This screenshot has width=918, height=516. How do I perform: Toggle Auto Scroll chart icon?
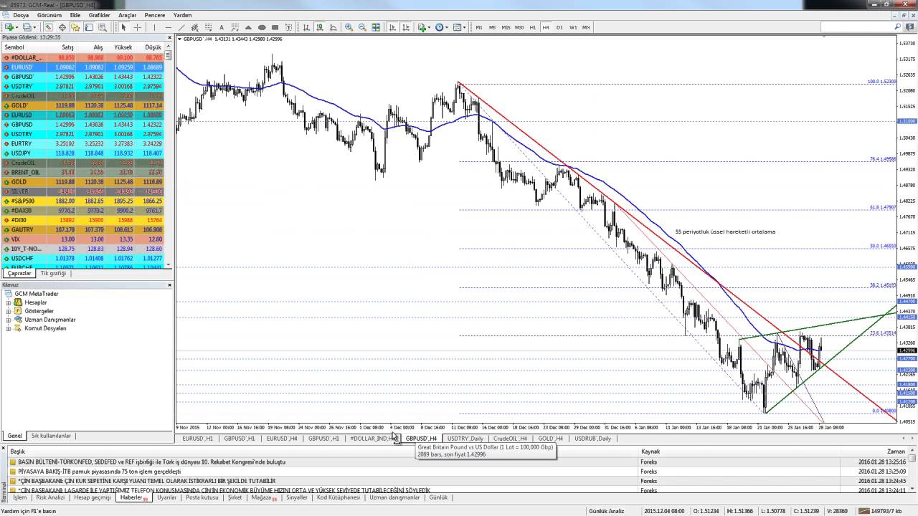tap(392, 27)
